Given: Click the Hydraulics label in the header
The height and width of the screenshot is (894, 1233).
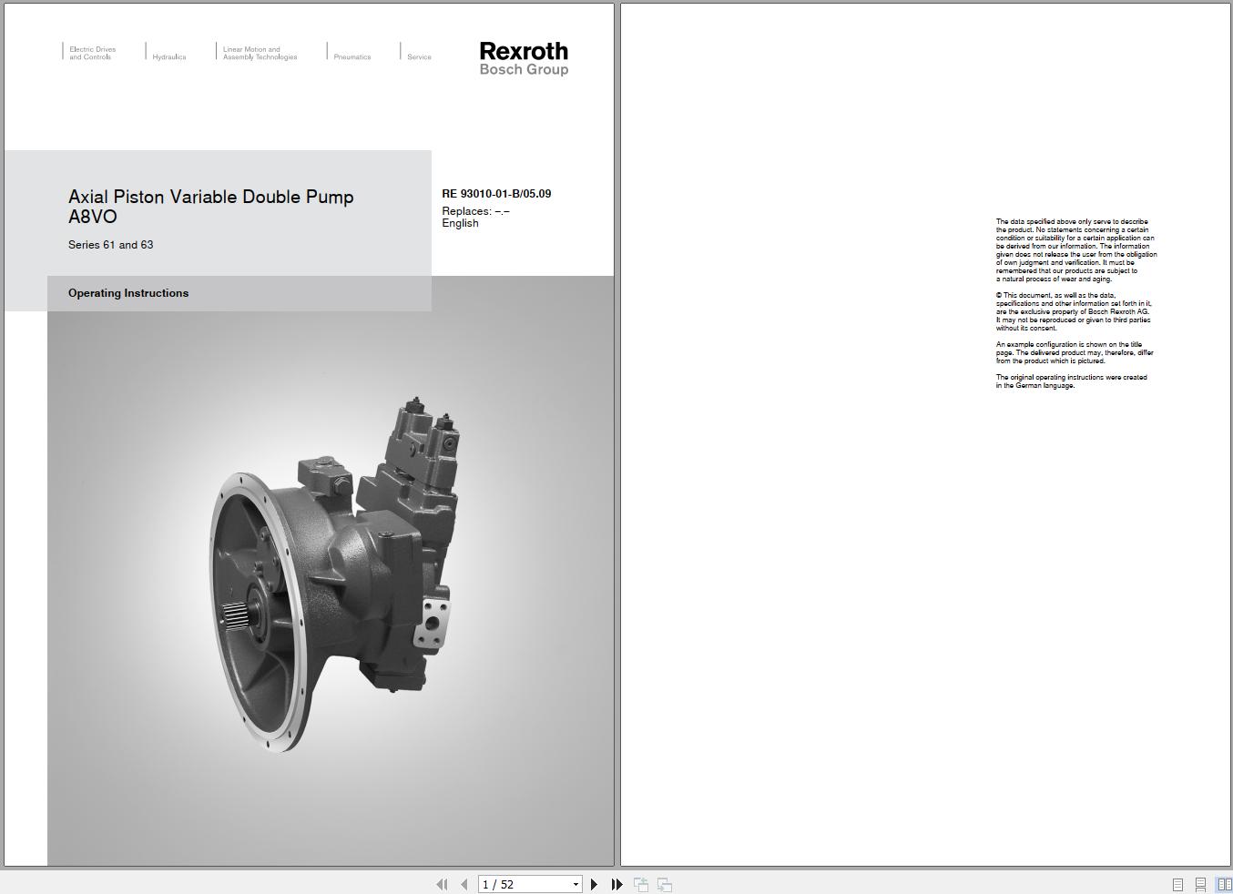Looking at the screenshot, I should (x=169, y=56).
